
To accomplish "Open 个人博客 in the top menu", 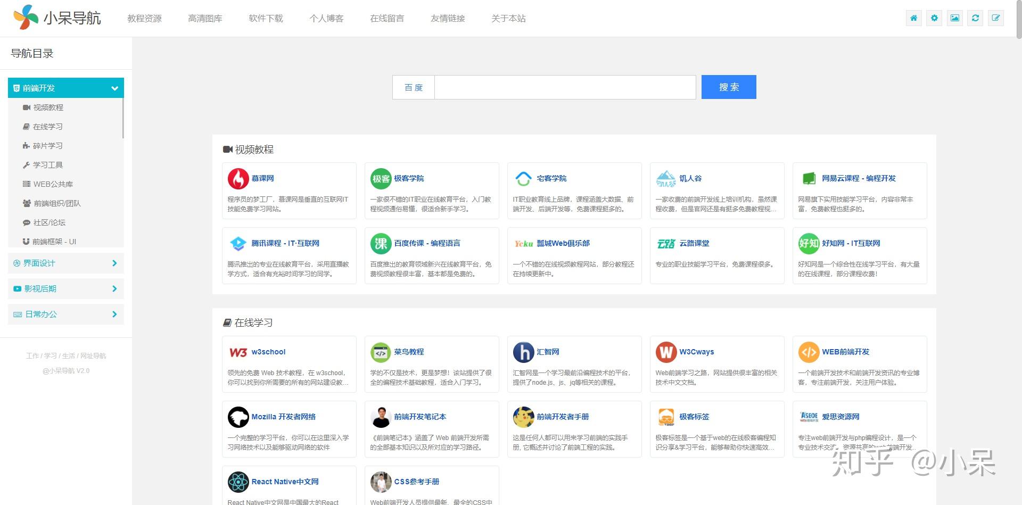I will coord(326,18).
